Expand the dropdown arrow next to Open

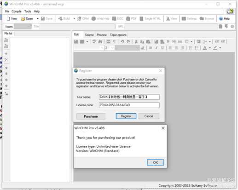point(38,19)
